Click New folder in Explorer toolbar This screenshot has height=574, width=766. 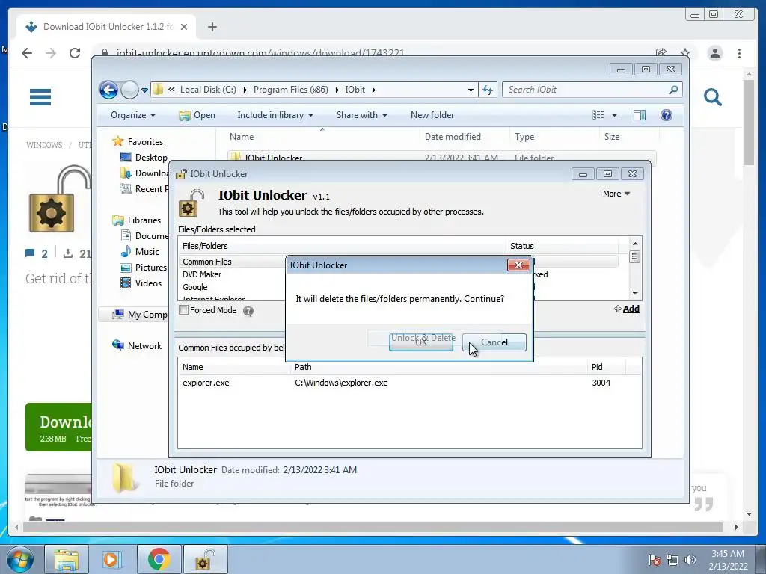click(x=432, y=115)
